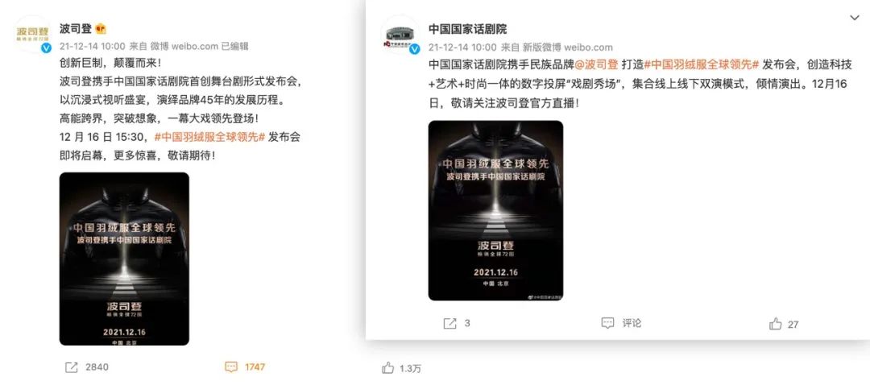Screen dimensions: 870x385
Task: Like the post with 27 thumbs-up
Action: 776,324
